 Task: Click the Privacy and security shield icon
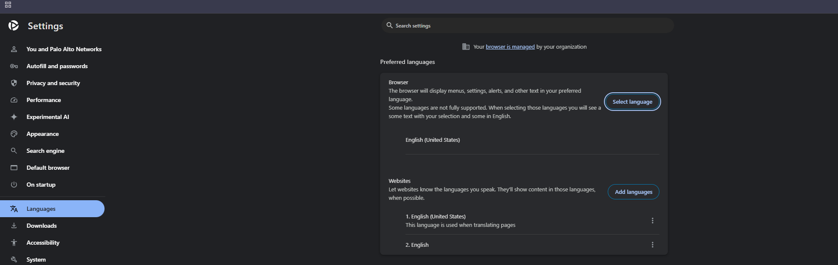click(14, 83)
